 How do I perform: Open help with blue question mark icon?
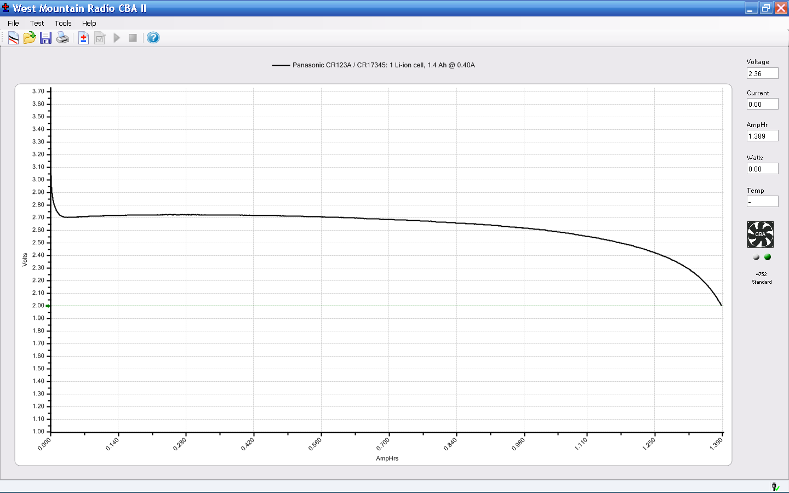pos(153,38)
